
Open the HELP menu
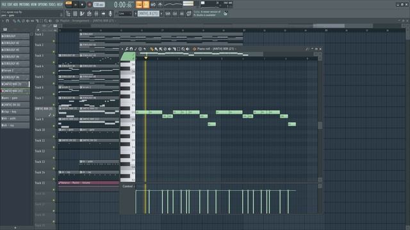tap(60, 4)
